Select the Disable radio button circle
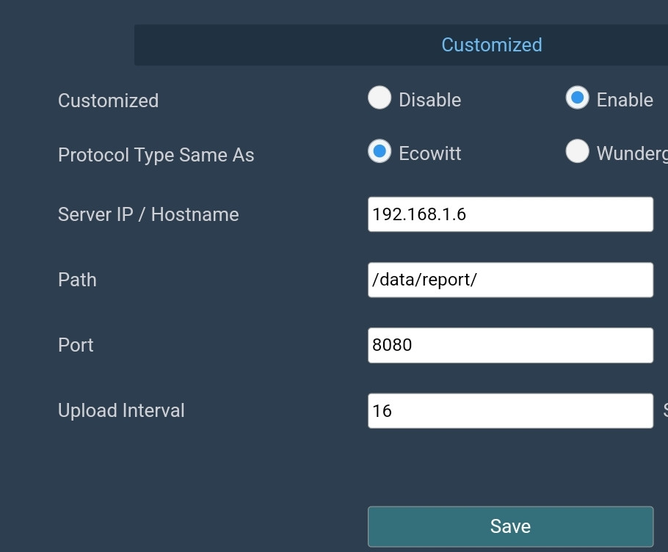The height and width of the screenshot is (552, 668). (380, 98)
